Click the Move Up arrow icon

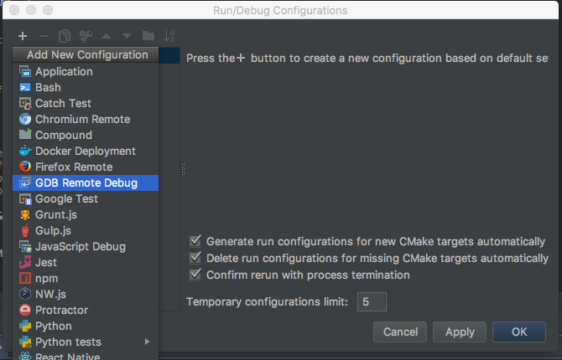coord(107,36)
